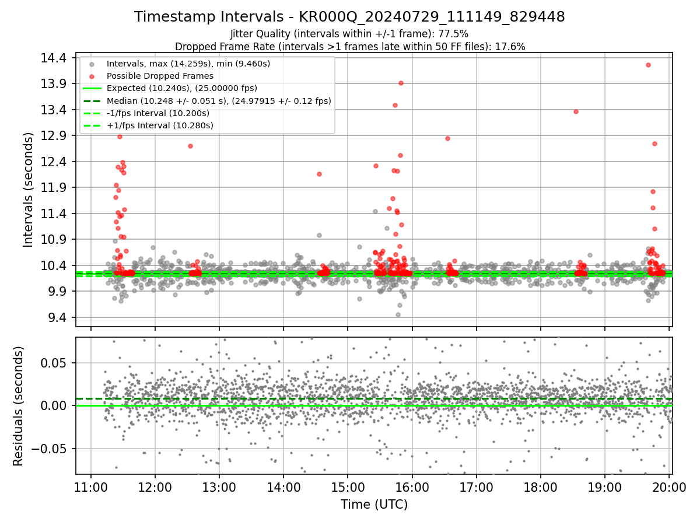Click the red point at 13.9 seconds before 16:00
This screenshot has height=525, width=700.
click(401, 83)
